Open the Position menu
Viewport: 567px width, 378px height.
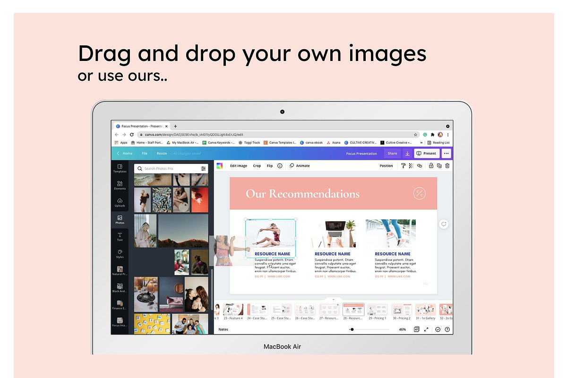click(x=386, y=166)
